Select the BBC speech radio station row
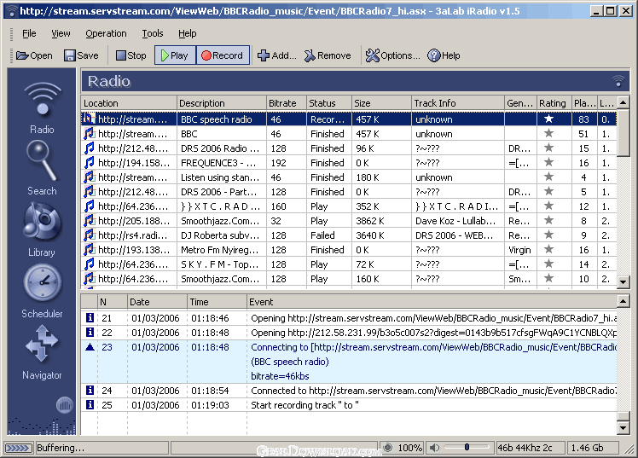The width and height of the screenshot is (638, 458). tap(349, 119)
